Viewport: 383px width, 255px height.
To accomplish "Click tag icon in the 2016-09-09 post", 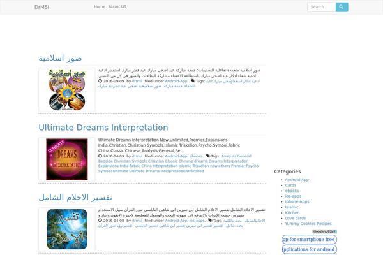I will point(193,81).
